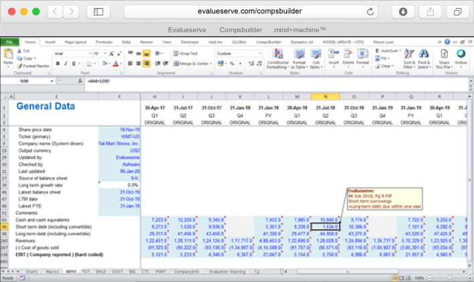Click the Delete cells icon

348,54
